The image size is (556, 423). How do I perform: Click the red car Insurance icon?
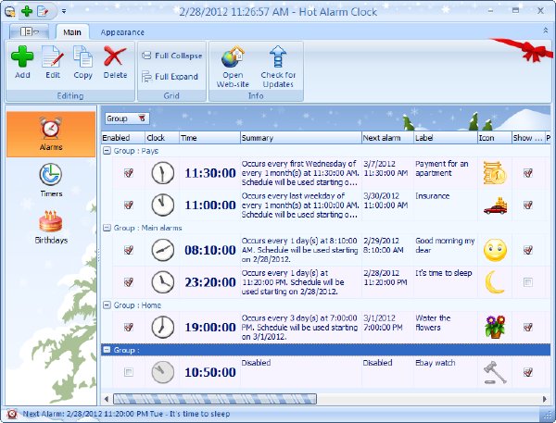click(x=495, y=205)
